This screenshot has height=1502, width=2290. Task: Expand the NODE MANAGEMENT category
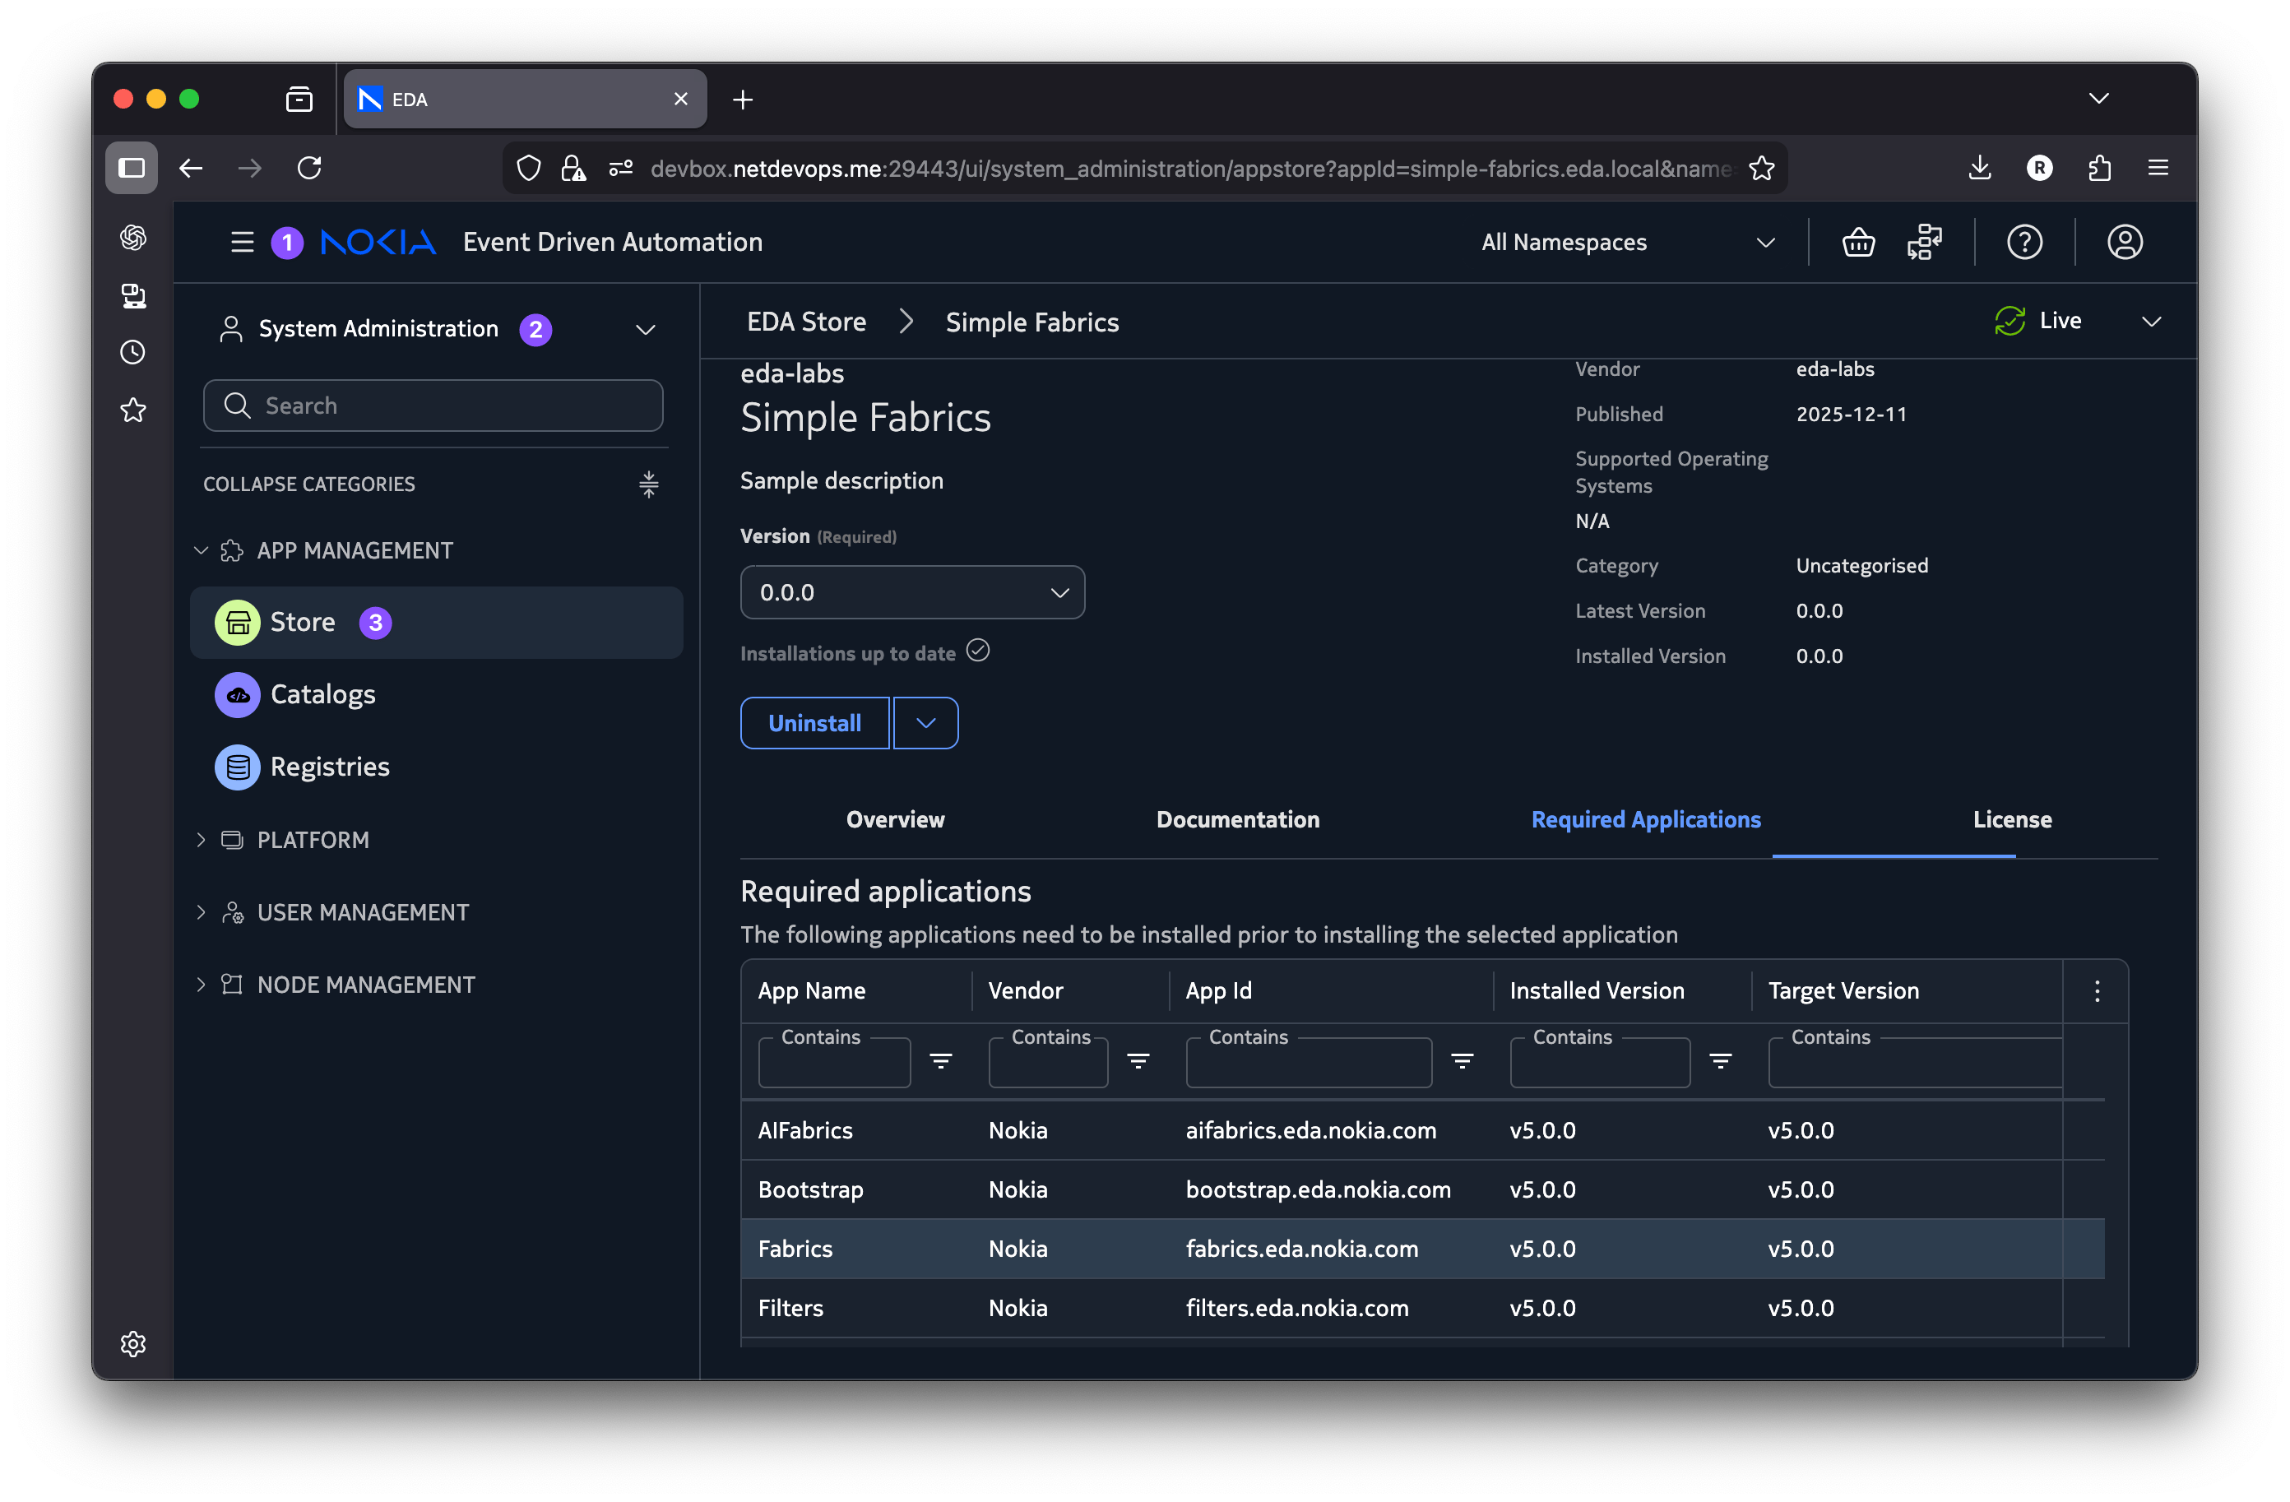coord(366,985)
